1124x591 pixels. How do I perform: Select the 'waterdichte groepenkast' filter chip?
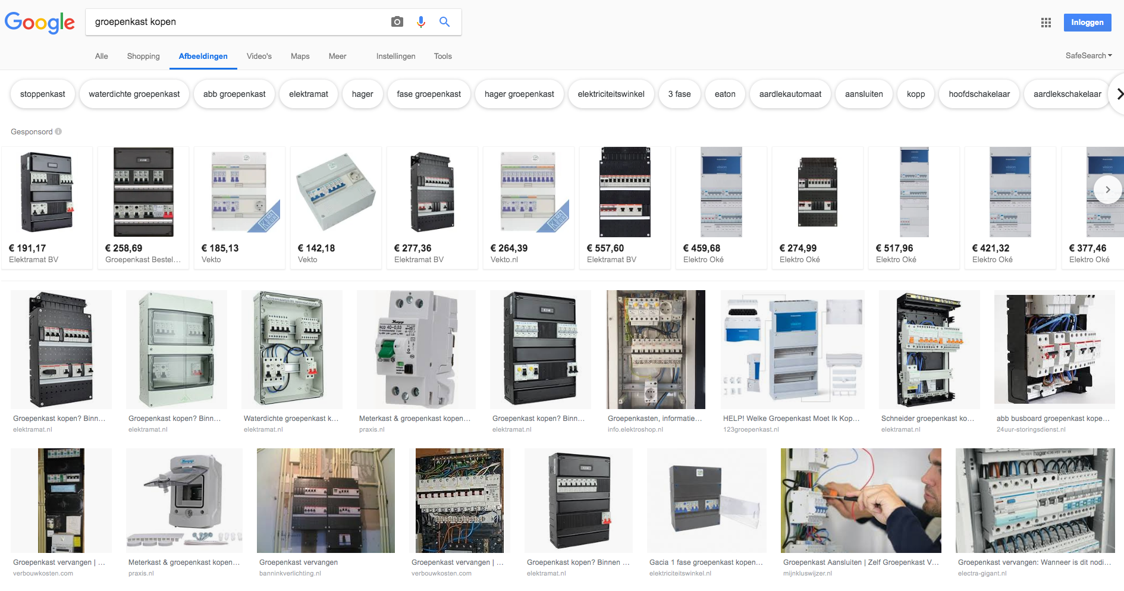pos(134,94)
